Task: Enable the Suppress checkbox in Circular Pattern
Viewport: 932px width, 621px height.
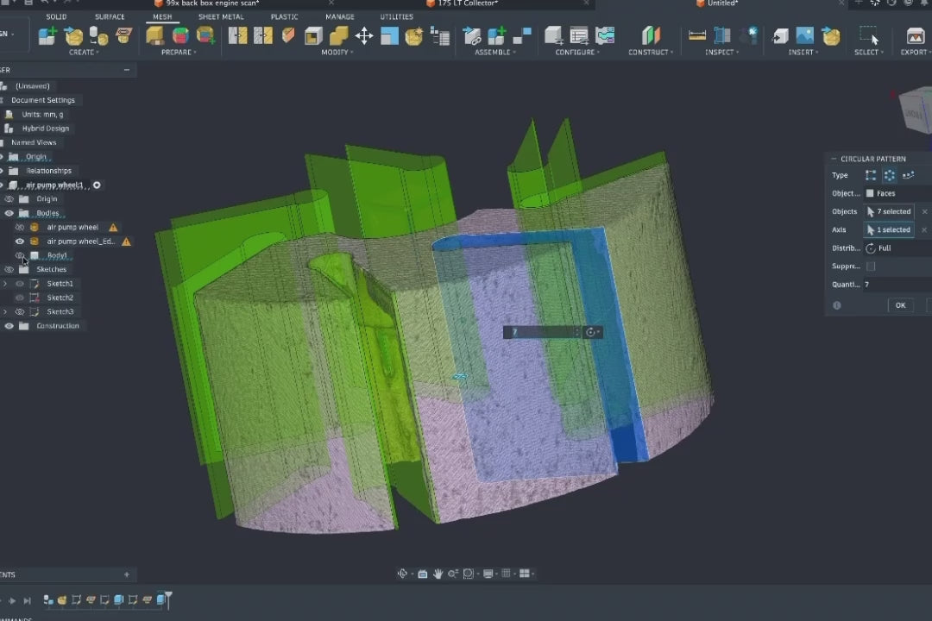Action: point(871,267)
